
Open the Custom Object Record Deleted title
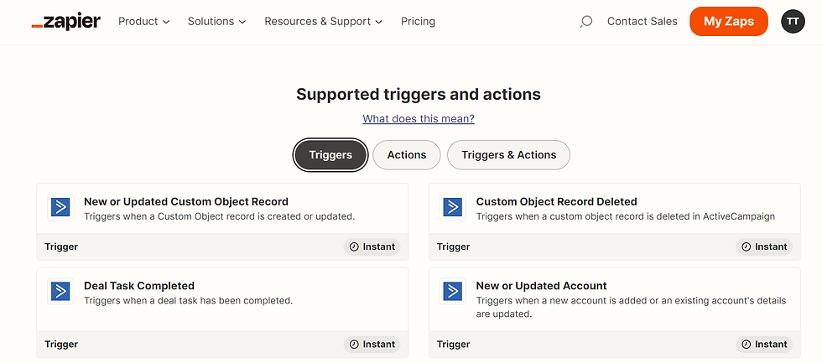coord(557,202)
